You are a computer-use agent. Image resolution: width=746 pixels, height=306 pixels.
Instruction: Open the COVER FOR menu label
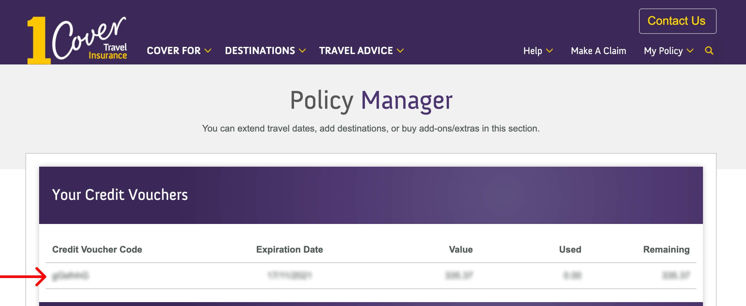(173, 51)
